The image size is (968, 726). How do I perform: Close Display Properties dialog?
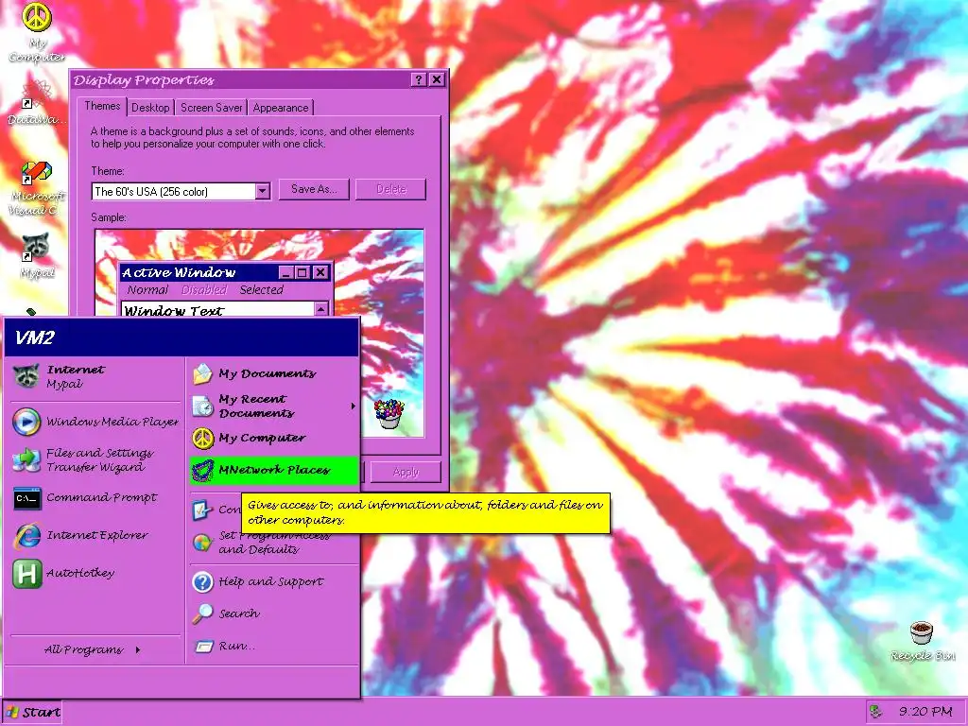(437, 79)
